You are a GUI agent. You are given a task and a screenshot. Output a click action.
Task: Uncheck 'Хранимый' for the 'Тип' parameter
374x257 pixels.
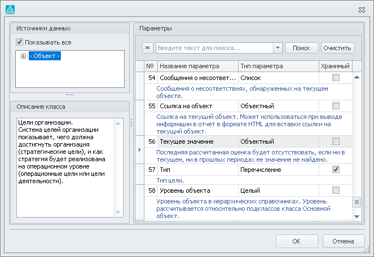point(336,169)
